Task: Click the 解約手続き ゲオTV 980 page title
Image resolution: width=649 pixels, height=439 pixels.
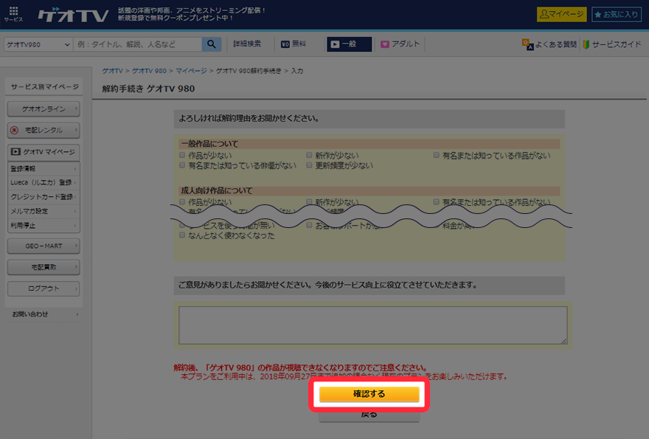Action: click(x=148, y=89)
